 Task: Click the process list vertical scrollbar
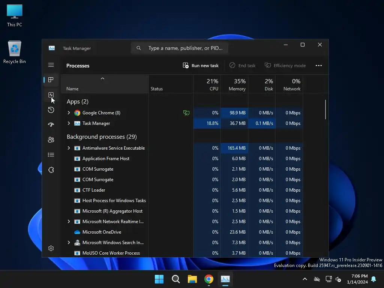(325, 109)
